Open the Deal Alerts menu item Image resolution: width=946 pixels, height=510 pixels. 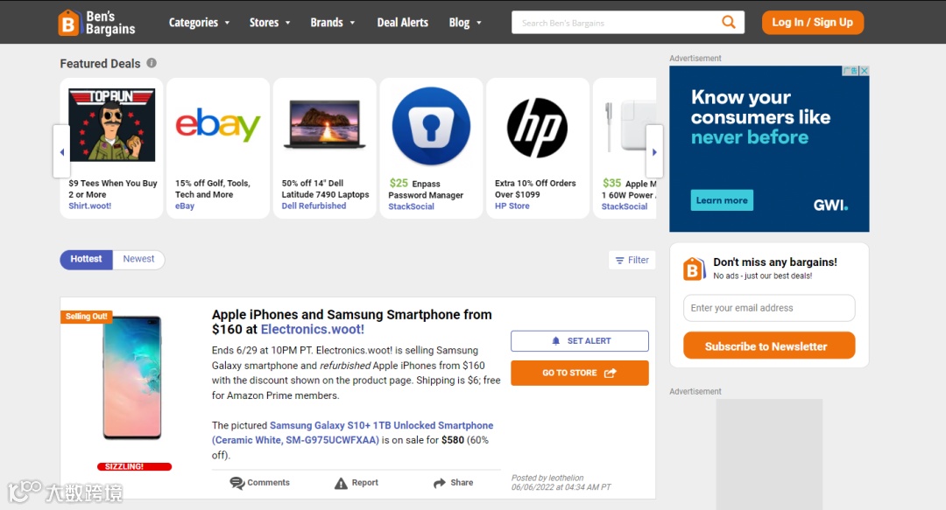[x=402, y=23]
